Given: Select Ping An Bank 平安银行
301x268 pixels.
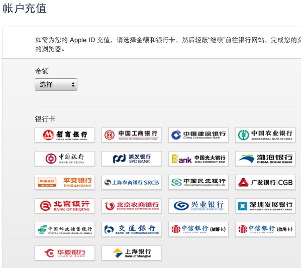Looking at the screenshot, I should pos(65,182).
